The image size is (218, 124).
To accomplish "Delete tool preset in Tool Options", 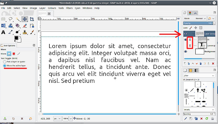I will pyautogui.click(x=22, y=119).
